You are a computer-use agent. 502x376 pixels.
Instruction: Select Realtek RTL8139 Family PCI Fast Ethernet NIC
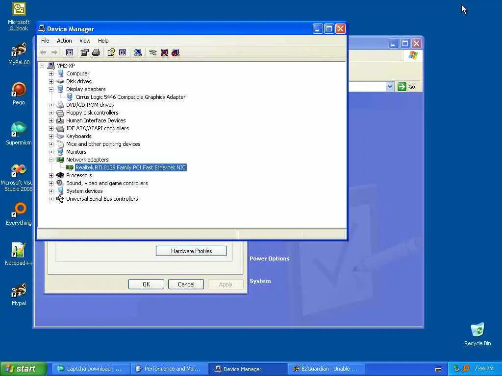(130, 167)
